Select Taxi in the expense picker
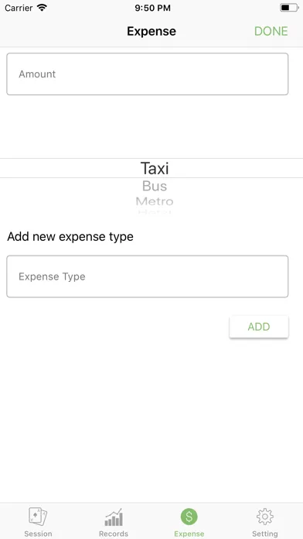Image resolution: width=303 pixels, height=539 pixels. pos(155,168)
